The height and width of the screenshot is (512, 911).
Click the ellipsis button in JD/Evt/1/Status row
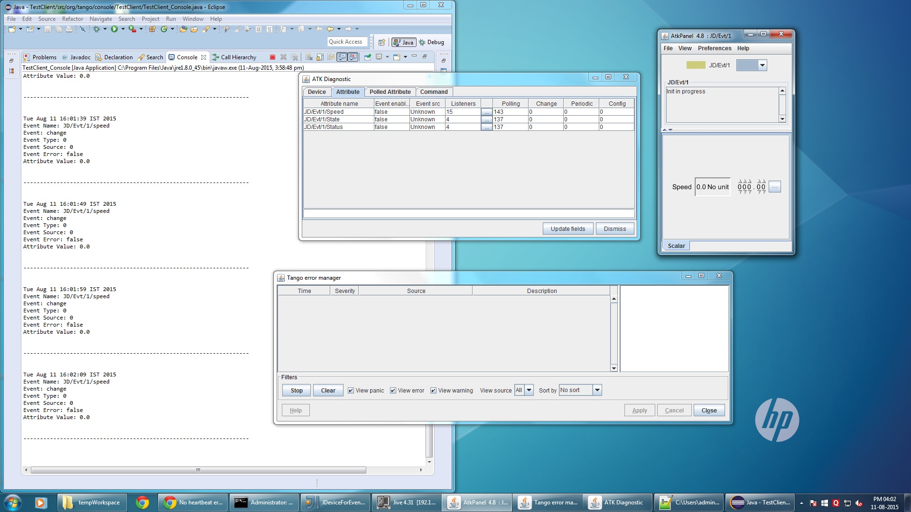pos(486,127)
